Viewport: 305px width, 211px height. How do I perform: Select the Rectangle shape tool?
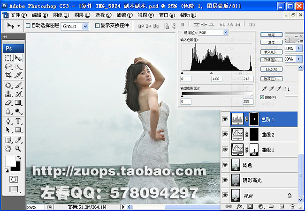[x=18, y=130]
